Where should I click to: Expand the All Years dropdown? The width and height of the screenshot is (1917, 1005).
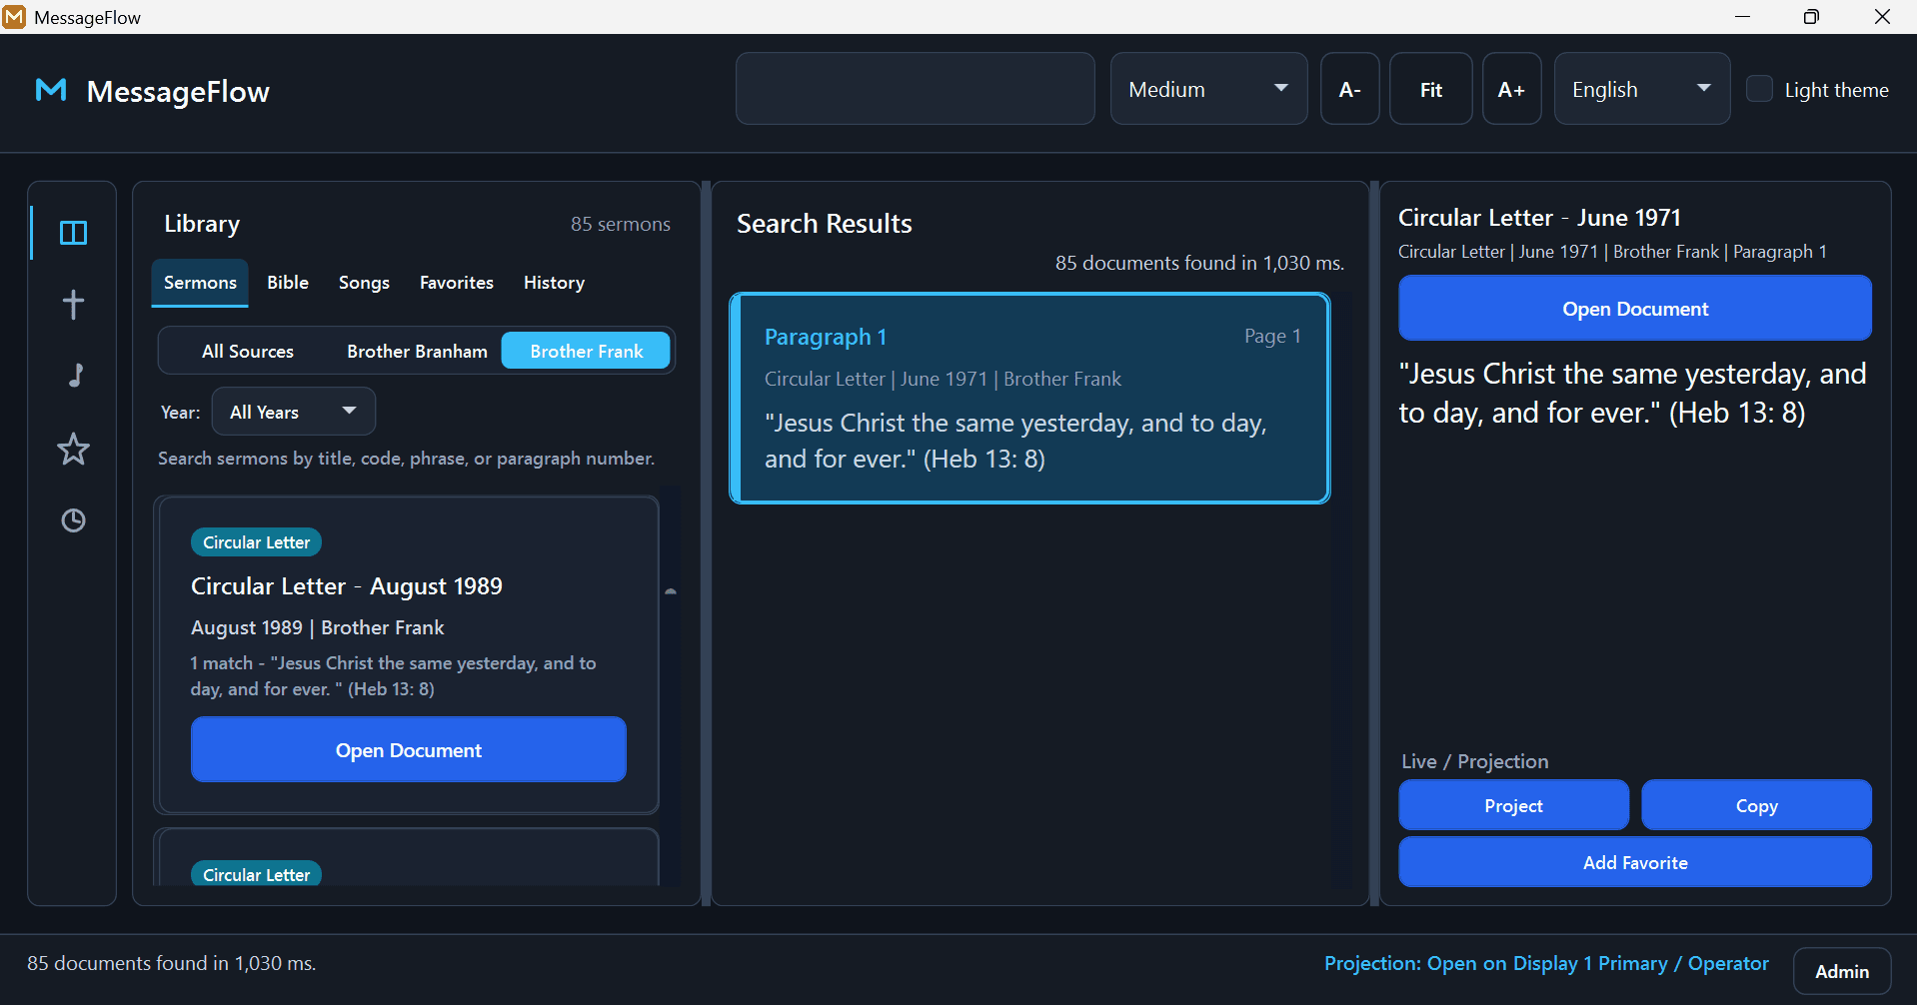pyautogui.click(x=294, y=412)
